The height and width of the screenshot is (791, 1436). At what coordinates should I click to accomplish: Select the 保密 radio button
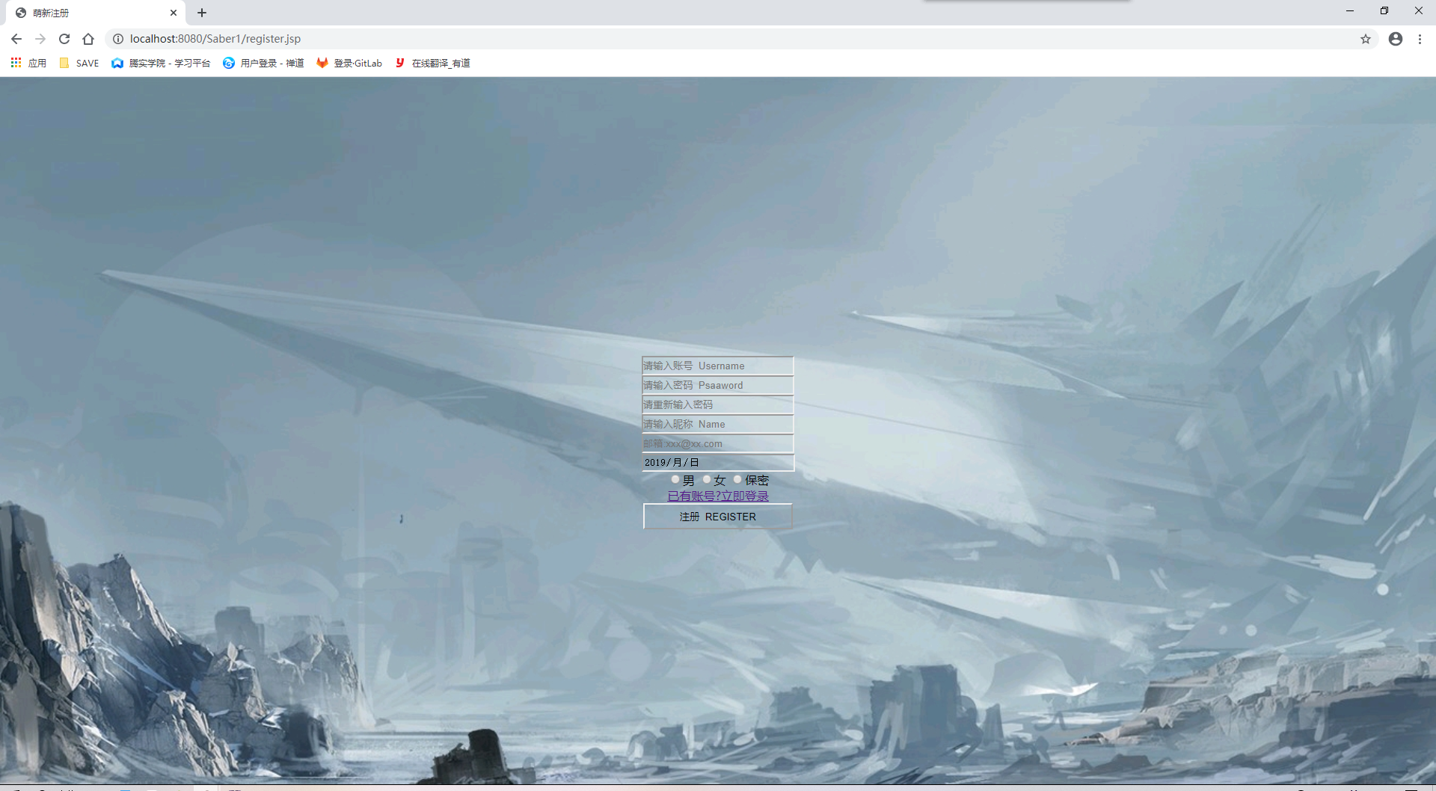coord(737,480)
